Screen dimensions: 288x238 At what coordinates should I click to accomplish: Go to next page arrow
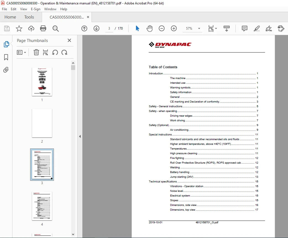(96, 28)
